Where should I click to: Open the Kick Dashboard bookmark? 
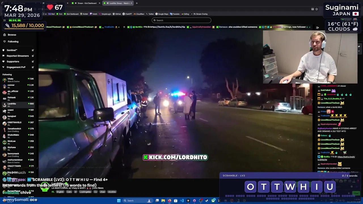pyautogui.click(x=71, y=14)
